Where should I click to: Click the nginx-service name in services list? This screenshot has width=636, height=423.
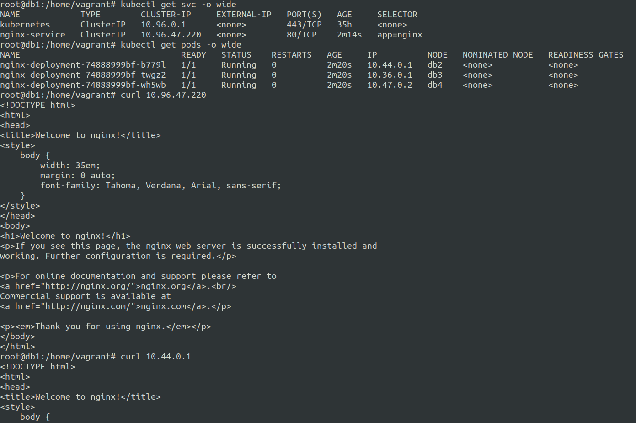(32, 35)
